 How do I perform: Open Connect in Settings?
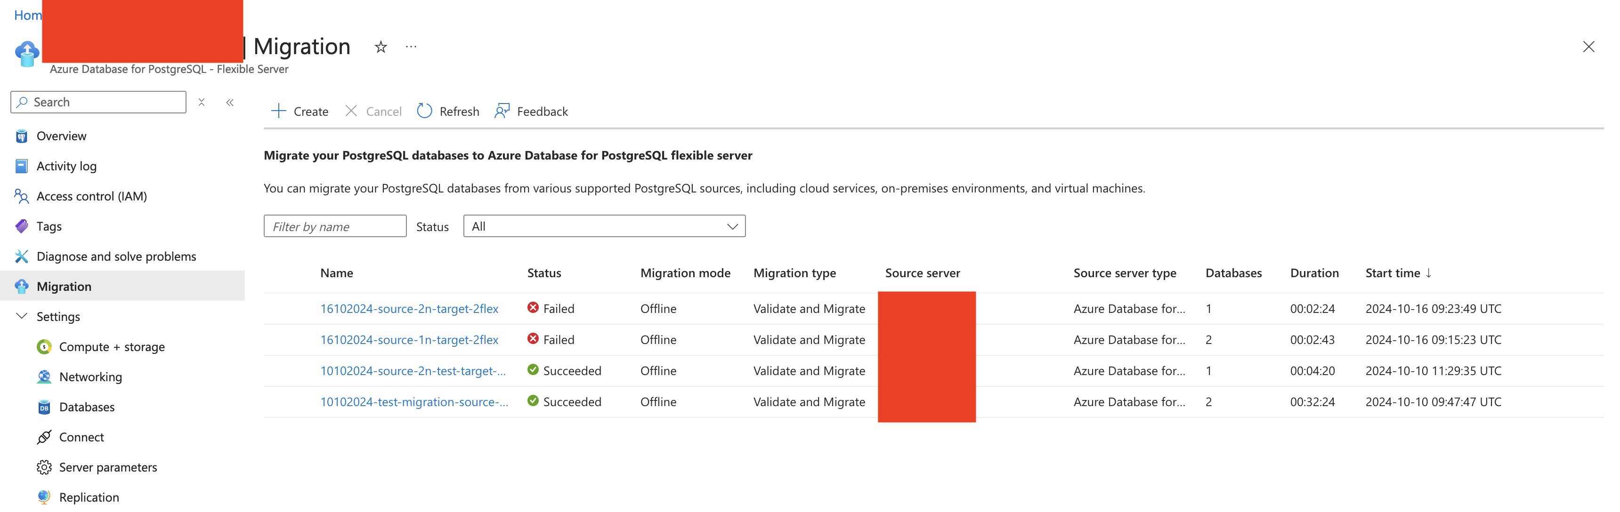click(81, 437)
